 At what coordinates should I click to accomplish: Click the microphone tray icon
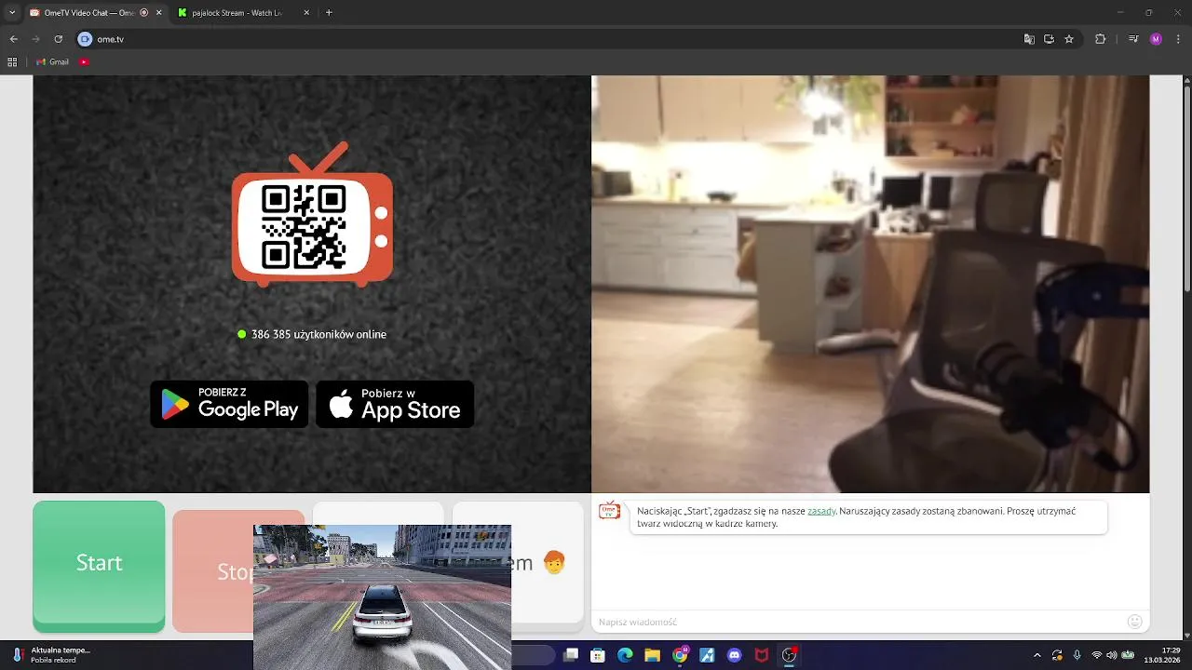[1077, 655]
